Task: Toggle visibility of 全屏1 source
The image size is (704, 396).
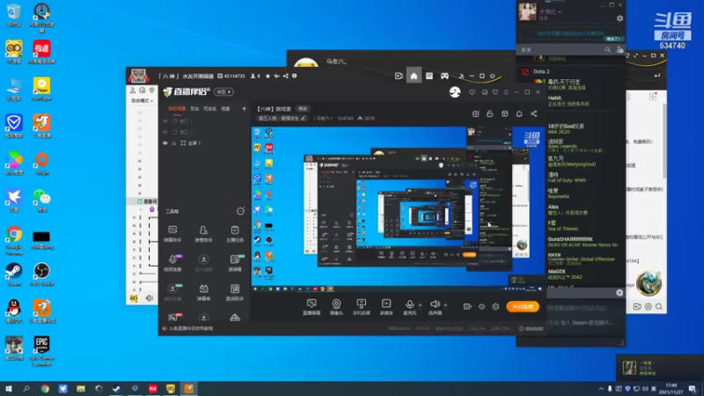Action: 165,143
